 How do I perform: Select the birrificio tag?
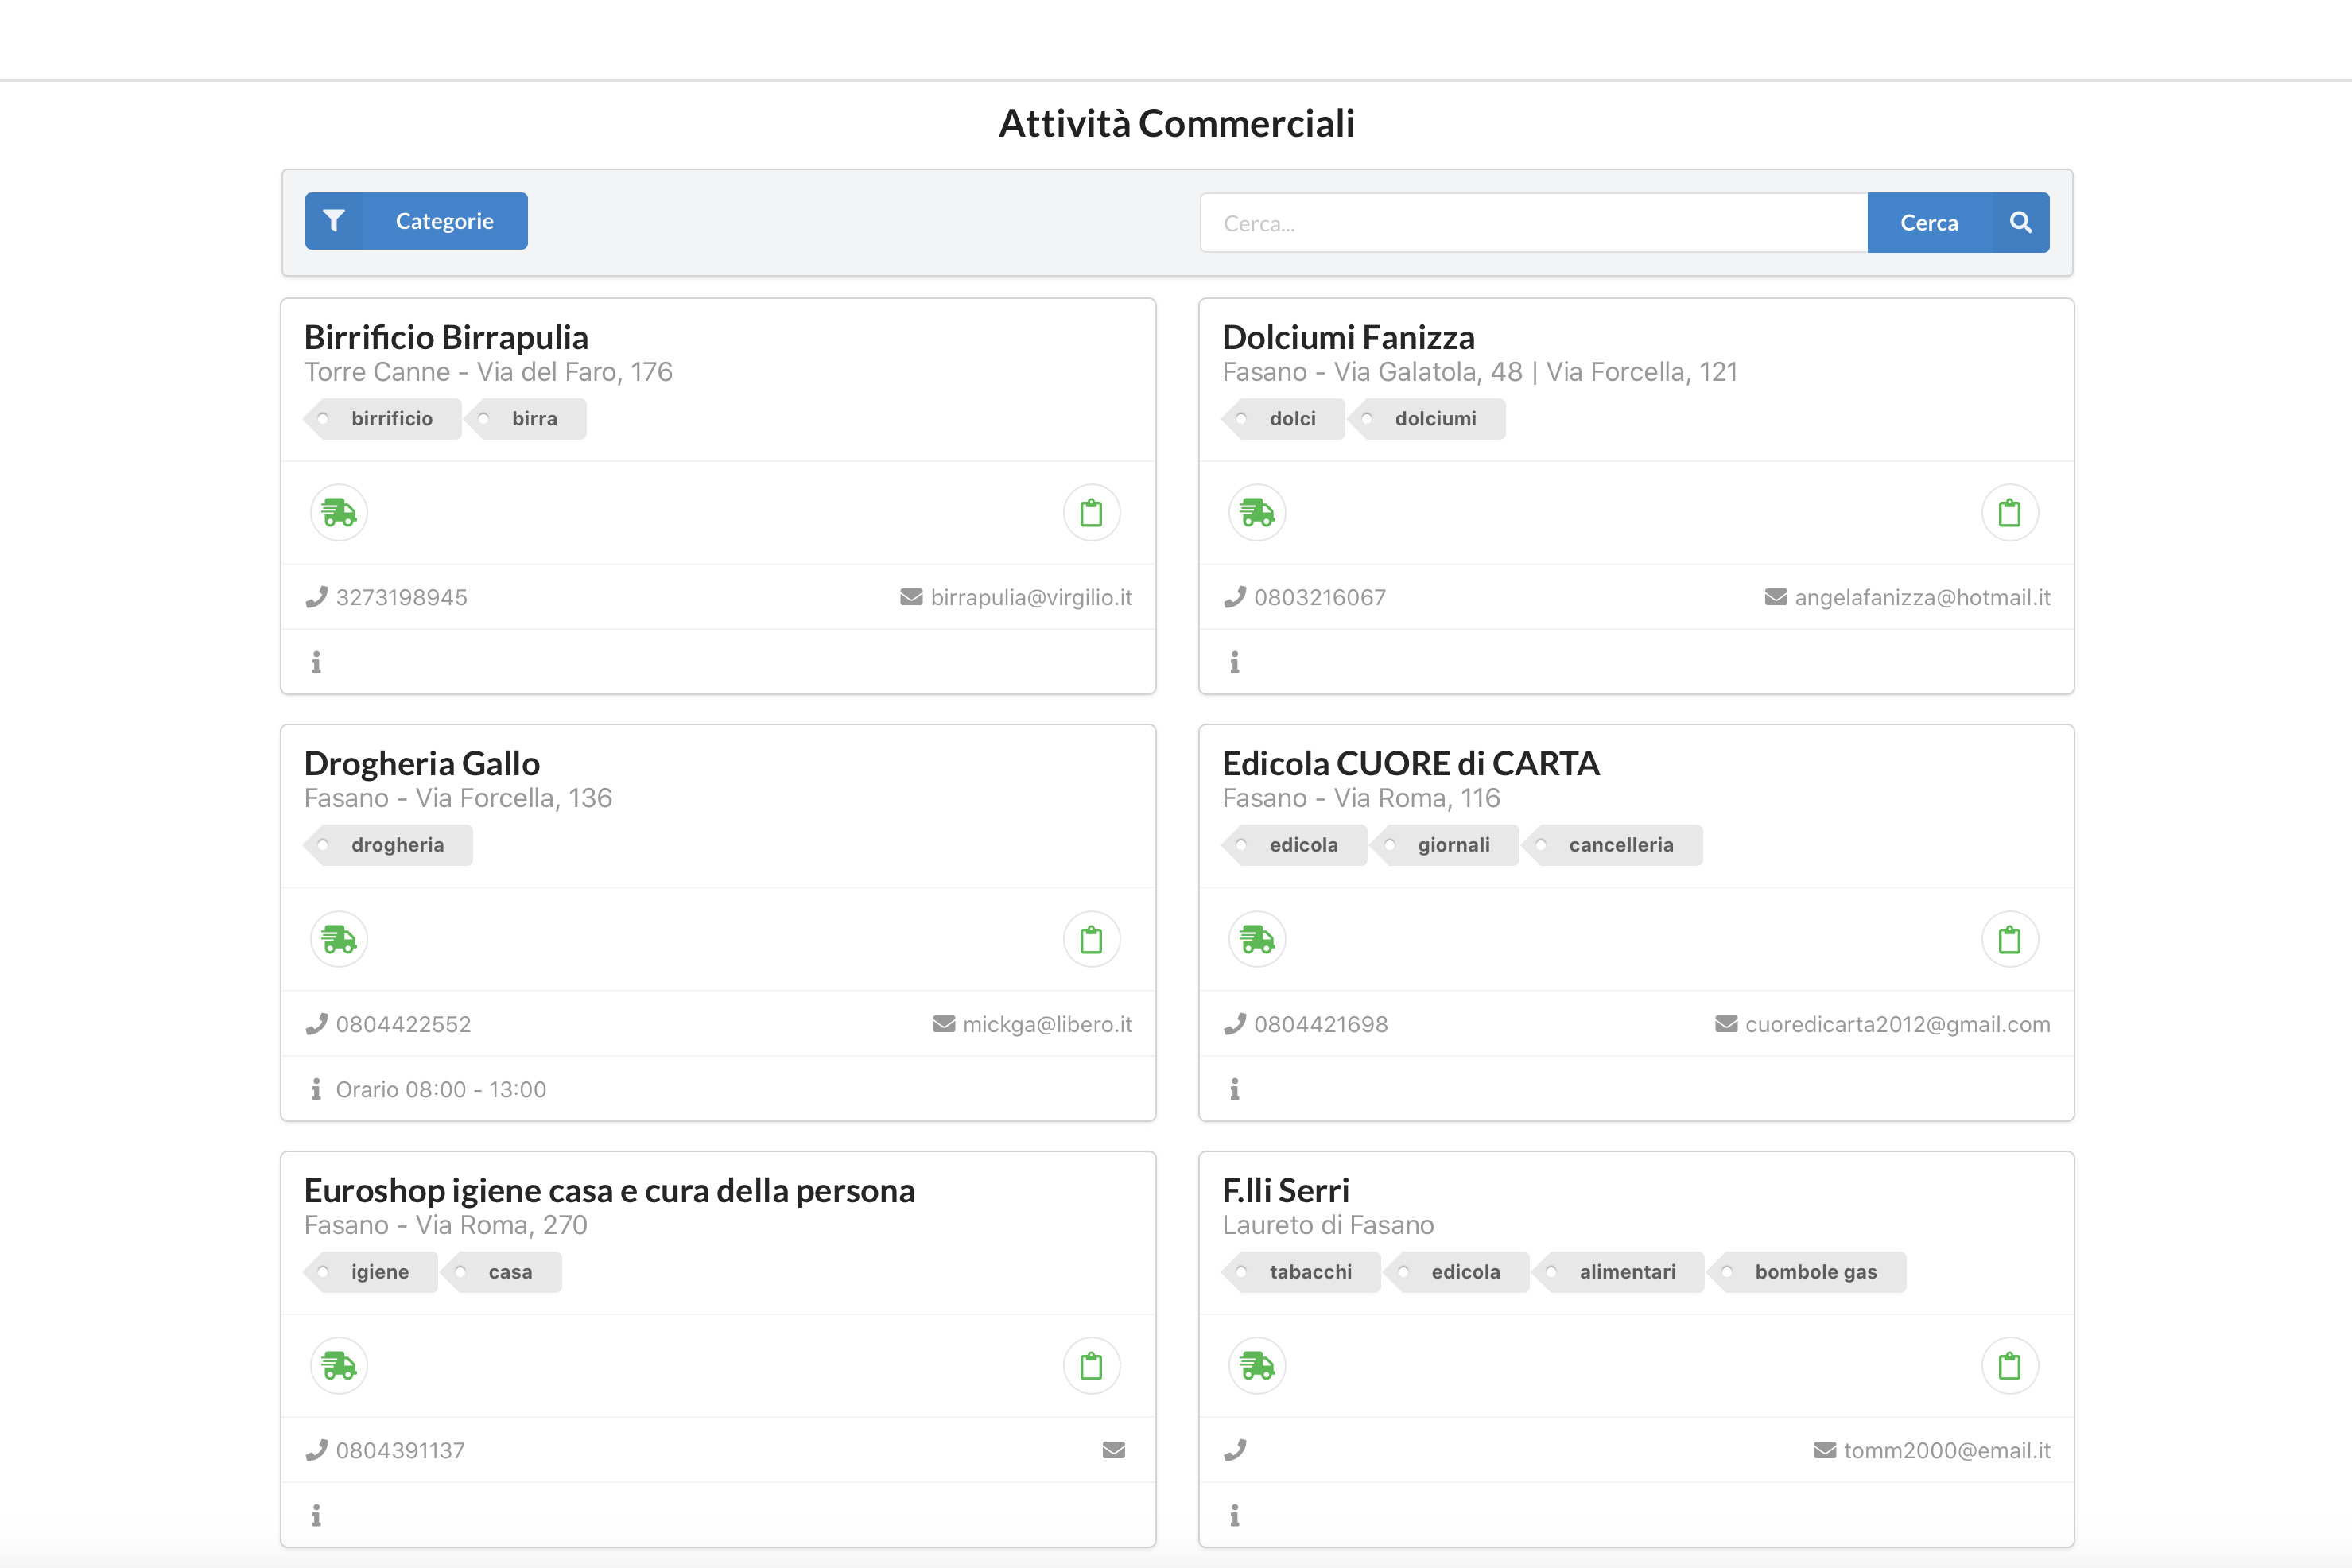(x=383, y=419)
